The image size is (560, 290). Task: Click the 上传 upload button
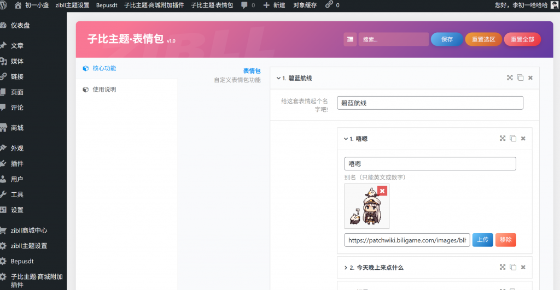(x=482, y=240)
